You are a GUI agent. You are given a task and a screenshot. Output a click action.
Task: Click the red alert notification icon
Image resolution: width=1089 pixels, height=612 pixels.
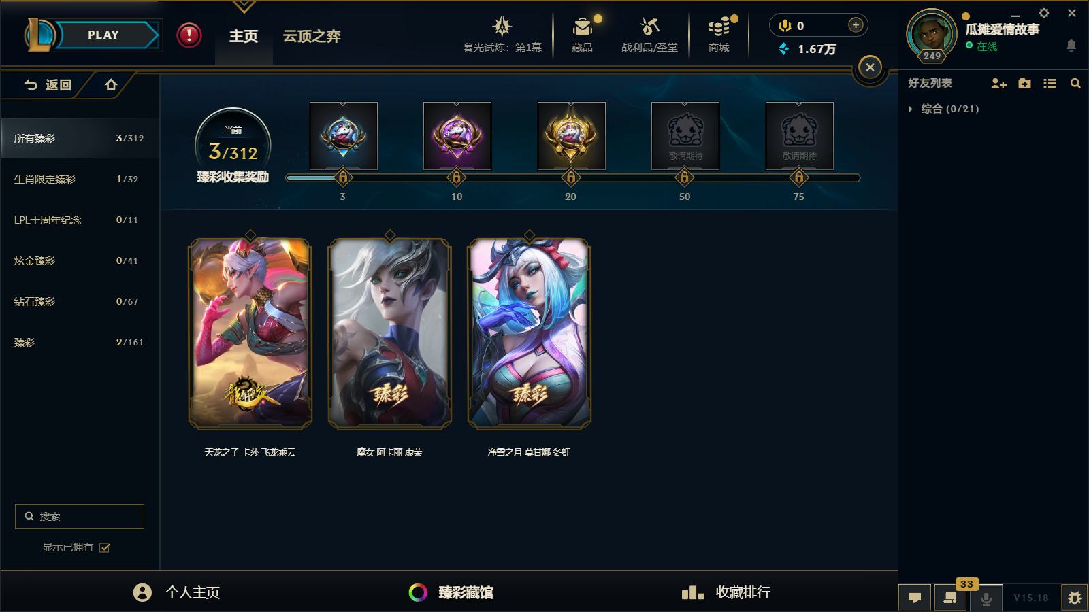[x=189, y=35]
